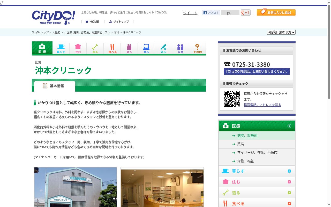Select the 装う clothing icon
Viewport: 331px width, 207px height.
point(129,49)
